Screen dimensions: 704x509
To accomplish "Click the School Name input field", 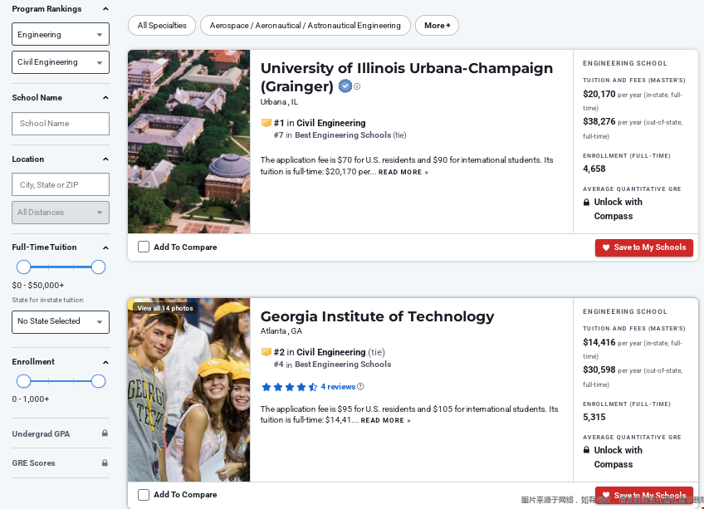I will pyautogui.click(x=61, y=124).
